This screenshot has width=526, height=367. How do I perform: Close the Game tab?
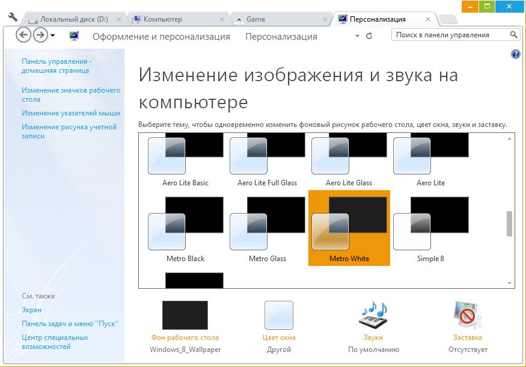click(325, 19)
